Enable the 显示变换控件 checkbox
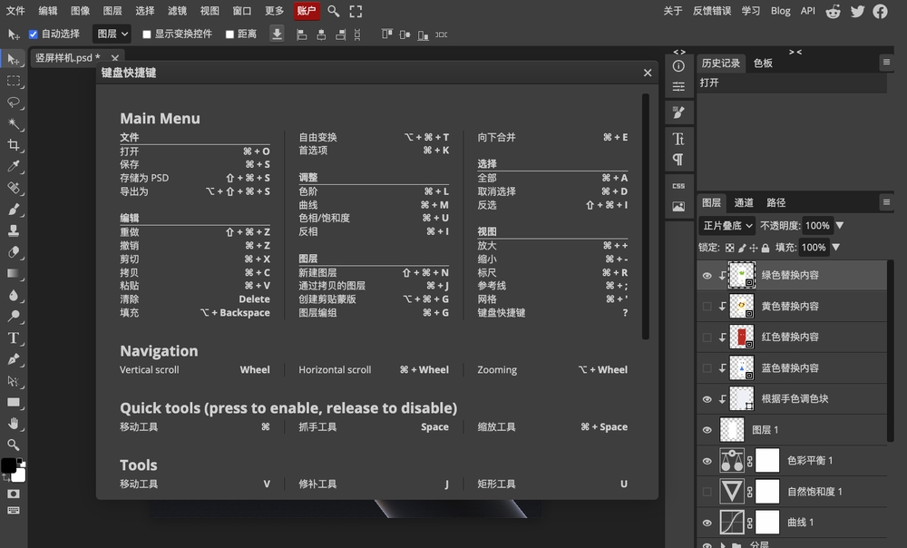 (146, 34)
